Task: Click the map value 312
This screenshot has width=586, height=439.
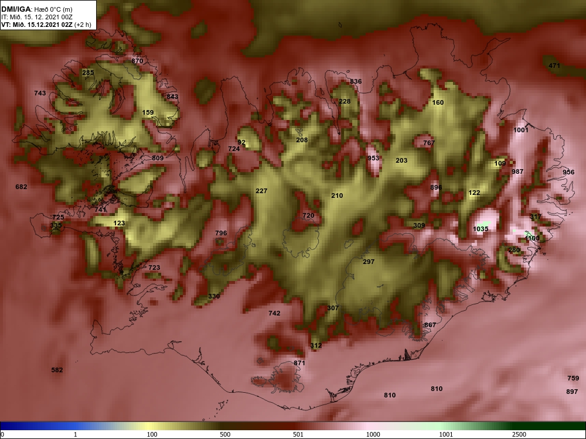Action: tap(316, 345)
